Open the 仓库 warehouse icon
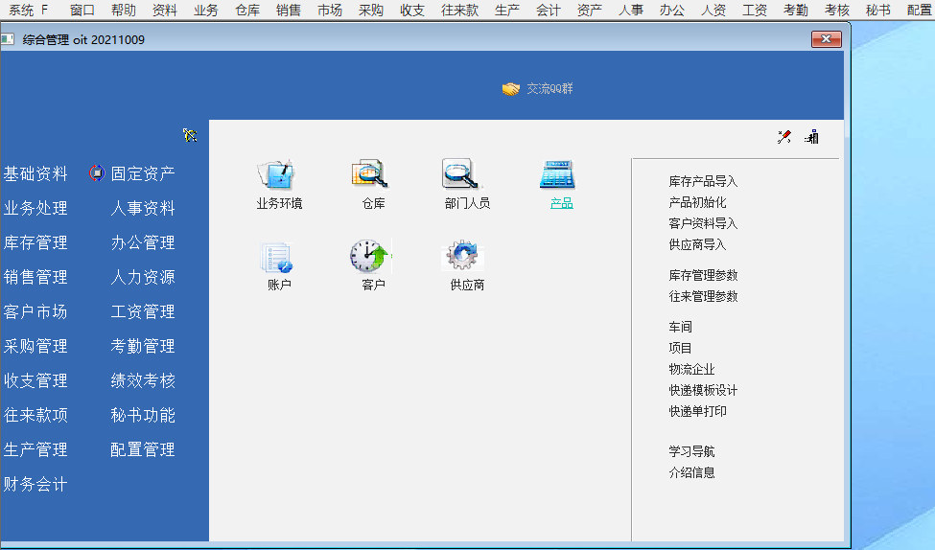This screenshot has width=935, height=550. (370, 174)
